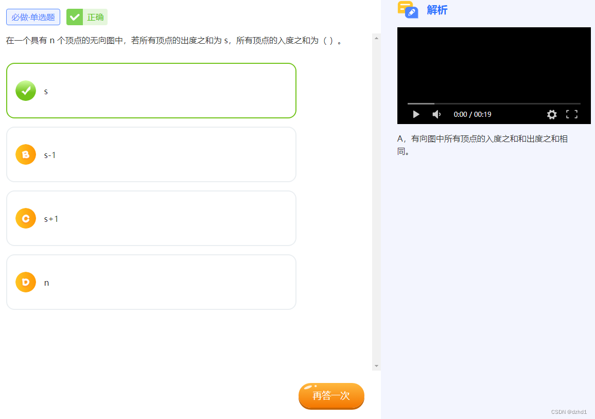Viewport: 595px width, 419px height.
Task: Click the blue 解析 panel icon
Action: click(x=408, y=10)
